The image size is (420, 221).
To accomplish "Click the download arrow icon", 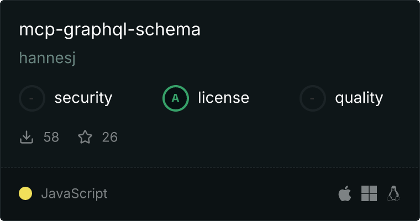I will click(27, 137).
